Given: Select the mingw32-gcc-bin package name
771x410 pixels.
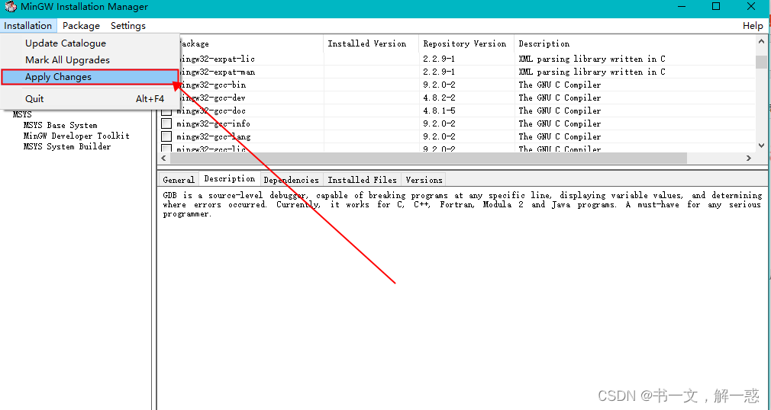Looking at the screenshot, I should (212, 85).
